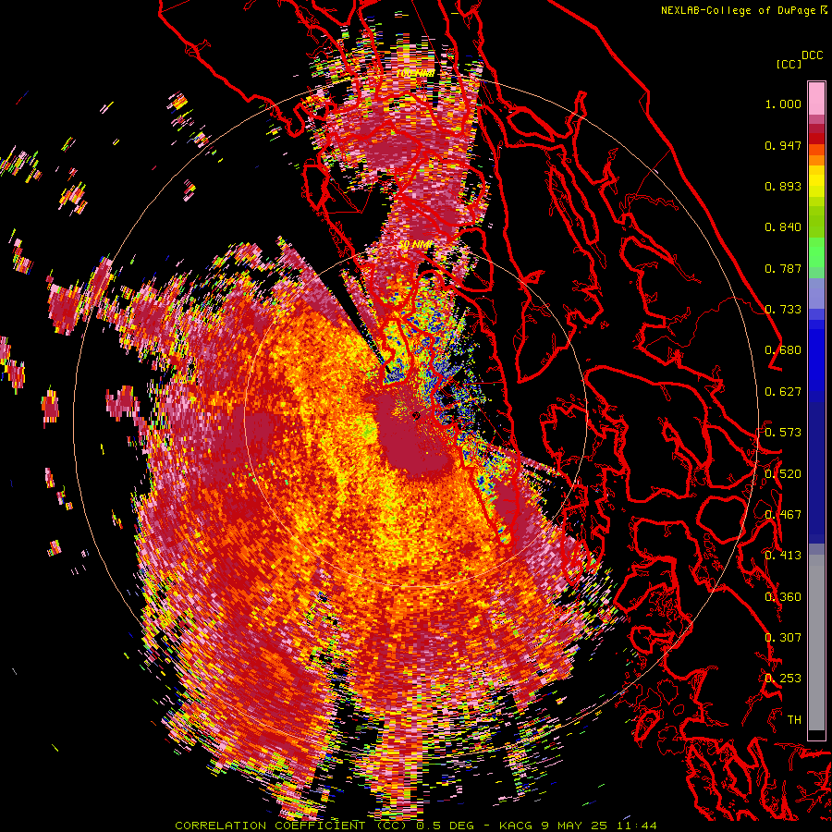Click the Correlation Coefficient caption at bottom
832x832 pixels.
point(415,826)
